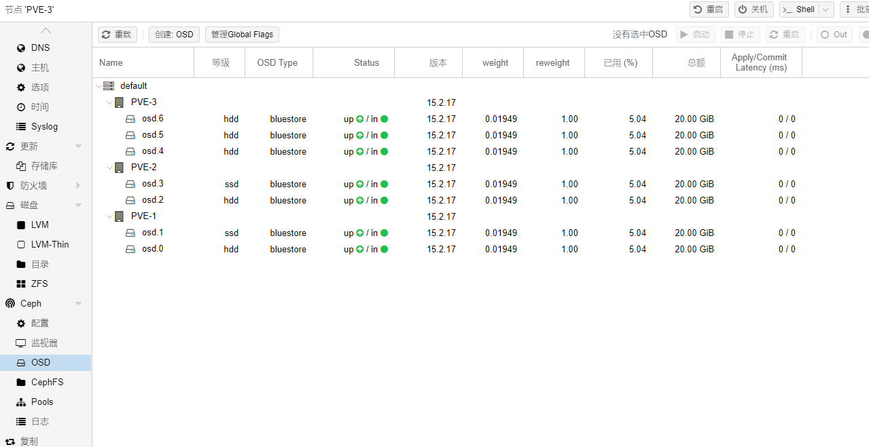Click the PVE-1 building icon
Image resolution: width=869 pixels, height=447 pixels.
[x=120, y=216]
